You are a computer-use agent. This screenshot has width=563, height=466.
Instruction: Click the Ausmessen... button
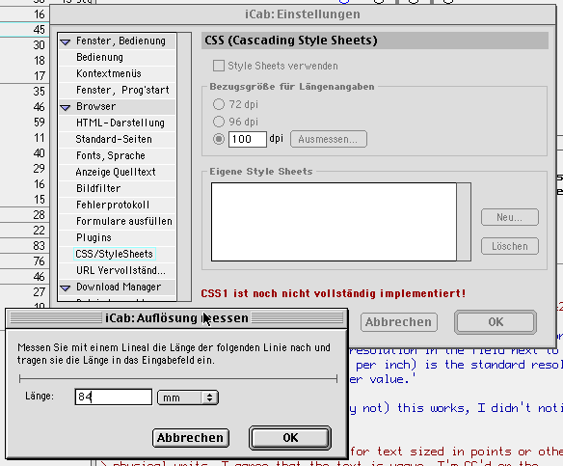[329, 139]
